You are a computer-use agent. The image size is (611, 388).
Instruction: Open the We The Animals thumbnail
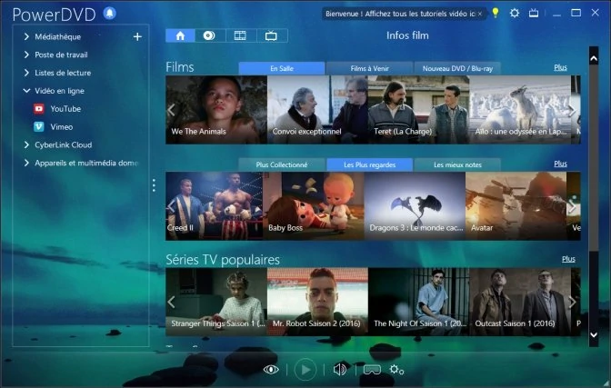[216, 110]
